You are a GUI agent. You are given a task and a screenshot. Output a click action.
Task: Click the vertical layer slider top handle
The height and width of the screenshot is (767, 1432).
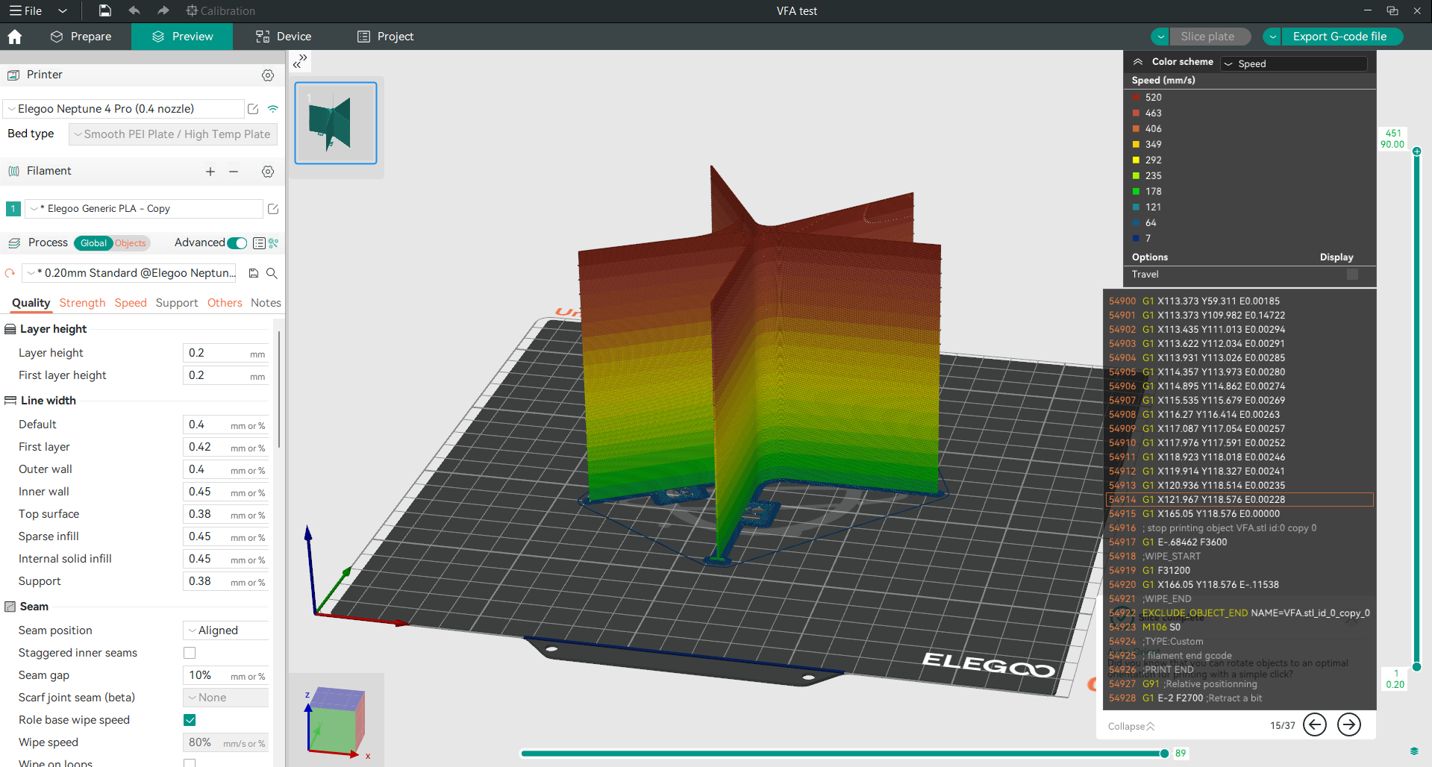pyautogui.click(x=1416, y=151)
